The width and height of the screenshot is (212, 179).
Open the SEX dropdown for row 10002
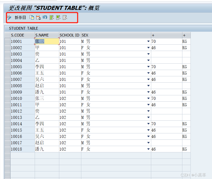[148, 48]
